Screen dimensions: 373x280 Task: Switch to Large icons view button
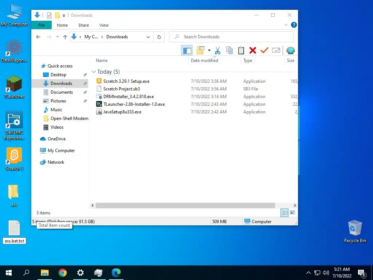click(x=292, y=213)
